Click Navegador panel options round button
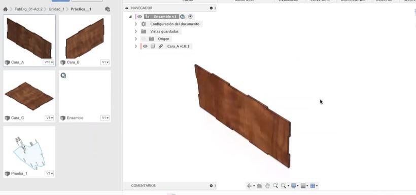The height and width of the screenshot is (195, 416). [211, 8]
